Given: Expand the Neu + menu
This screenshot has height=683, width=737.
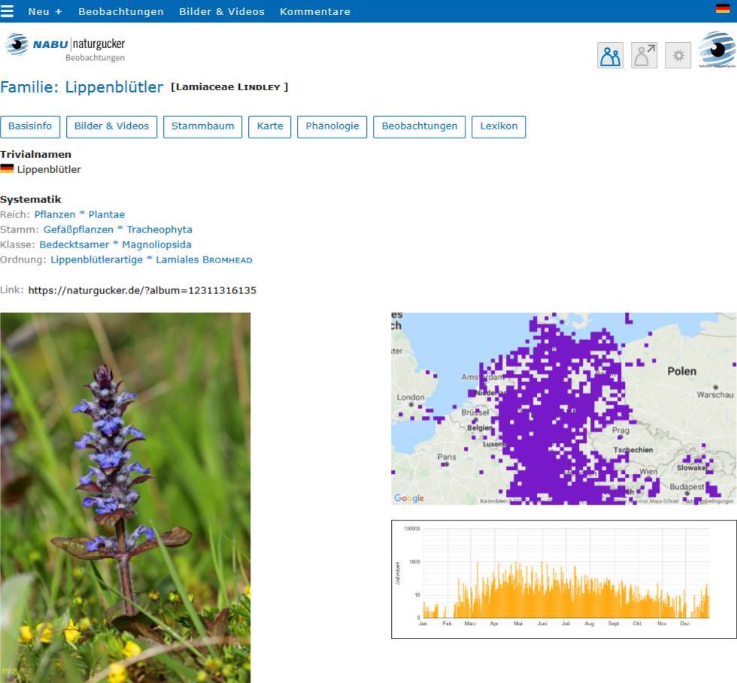Looking at the screenshot, I should pyautogui.click(x=45, y=11).
